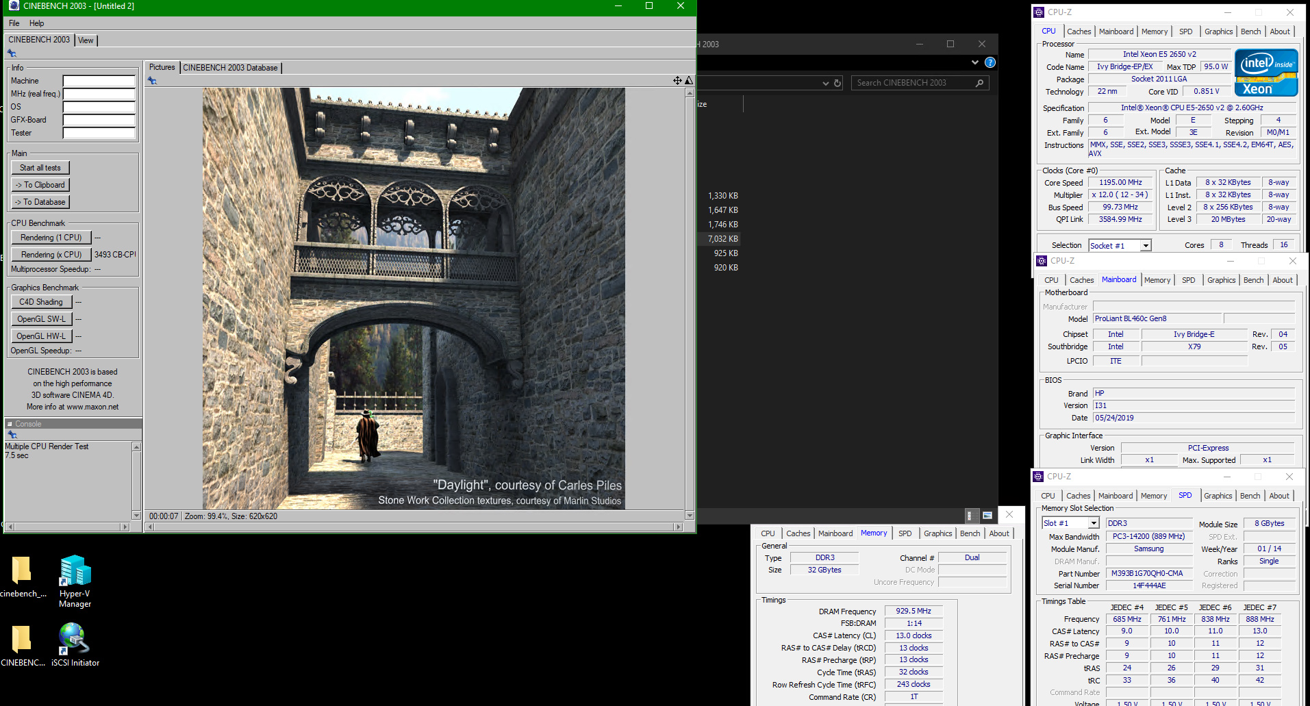Open the Help menu in CINEBENCH
Viewport: 1310px width, 706px height.
[36, 23]
